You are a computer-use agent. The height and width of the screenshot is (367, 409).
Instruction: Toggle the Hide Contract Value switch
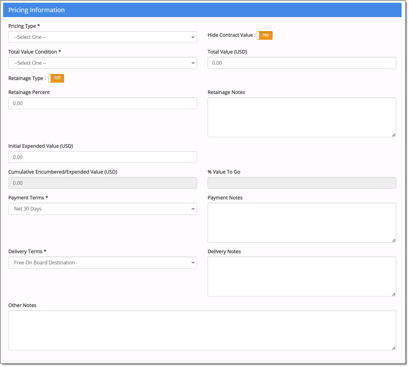point(265,35)
